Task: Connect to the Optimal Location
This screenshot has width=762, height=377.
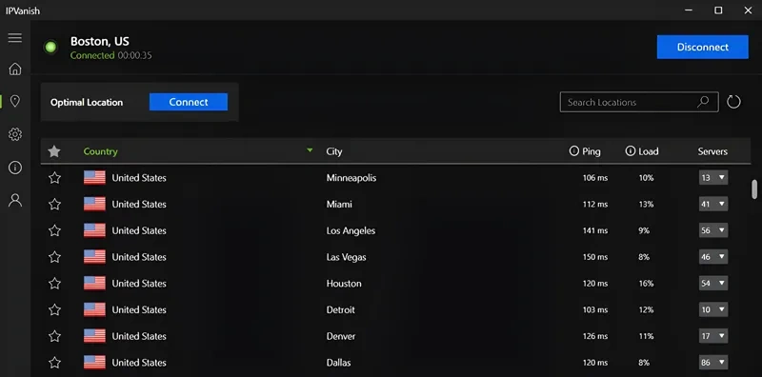Action: click(189, 102)
